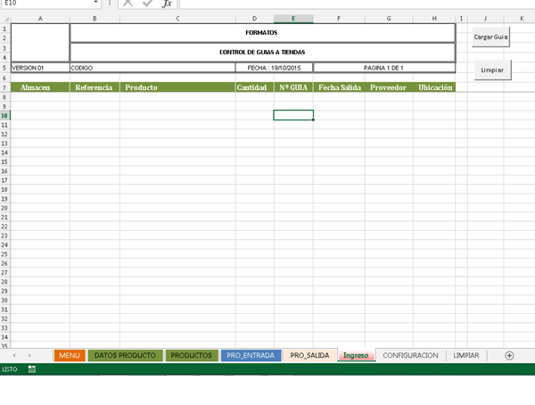Add a new sheet with plus icon

click(x=509, y=355)
